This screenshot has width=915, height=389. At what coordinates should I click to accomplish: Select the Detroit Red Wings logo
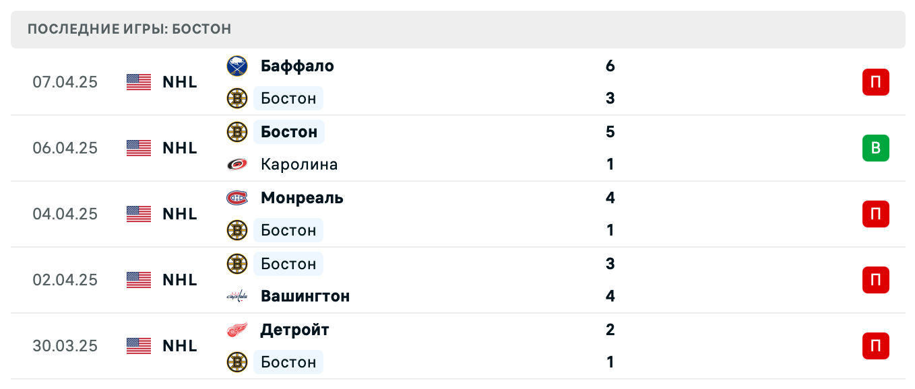click(237, 330)
